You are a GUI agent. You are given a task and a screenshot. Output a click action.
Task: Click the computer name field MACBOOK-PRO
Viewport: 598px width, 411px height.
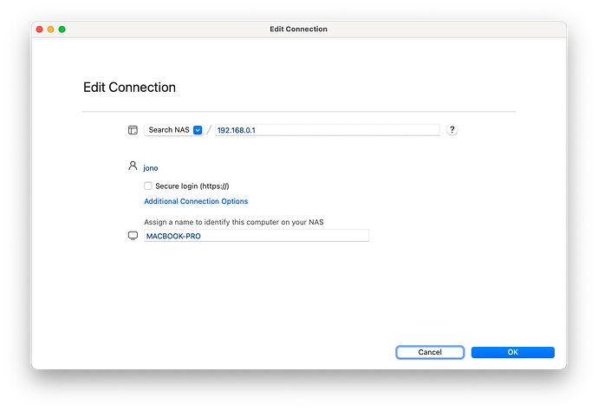tap(257, 236)
